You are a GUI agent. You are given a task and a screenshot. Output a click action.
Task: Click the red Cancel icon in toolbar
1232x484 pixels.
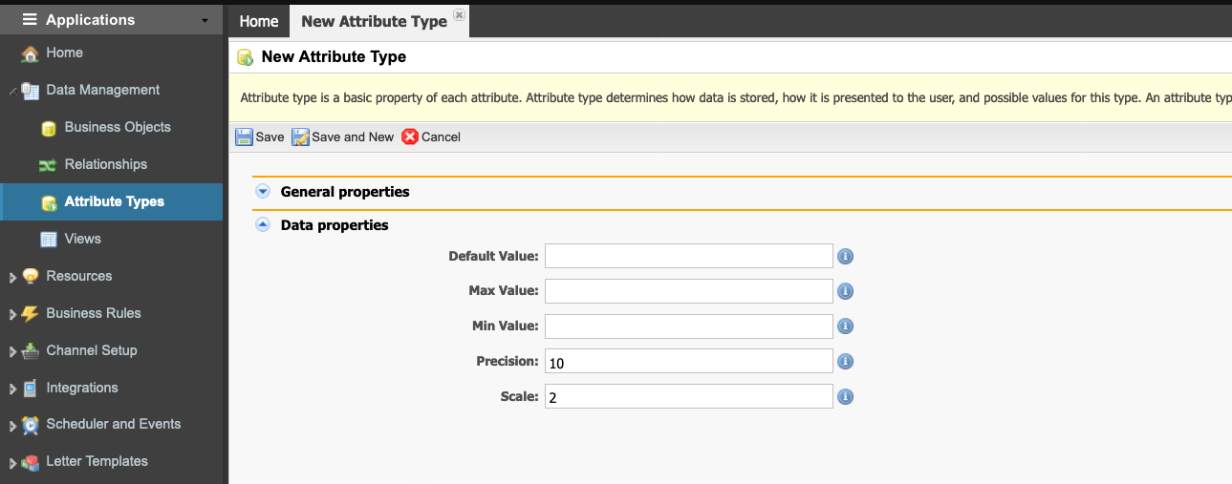point(410,137)
